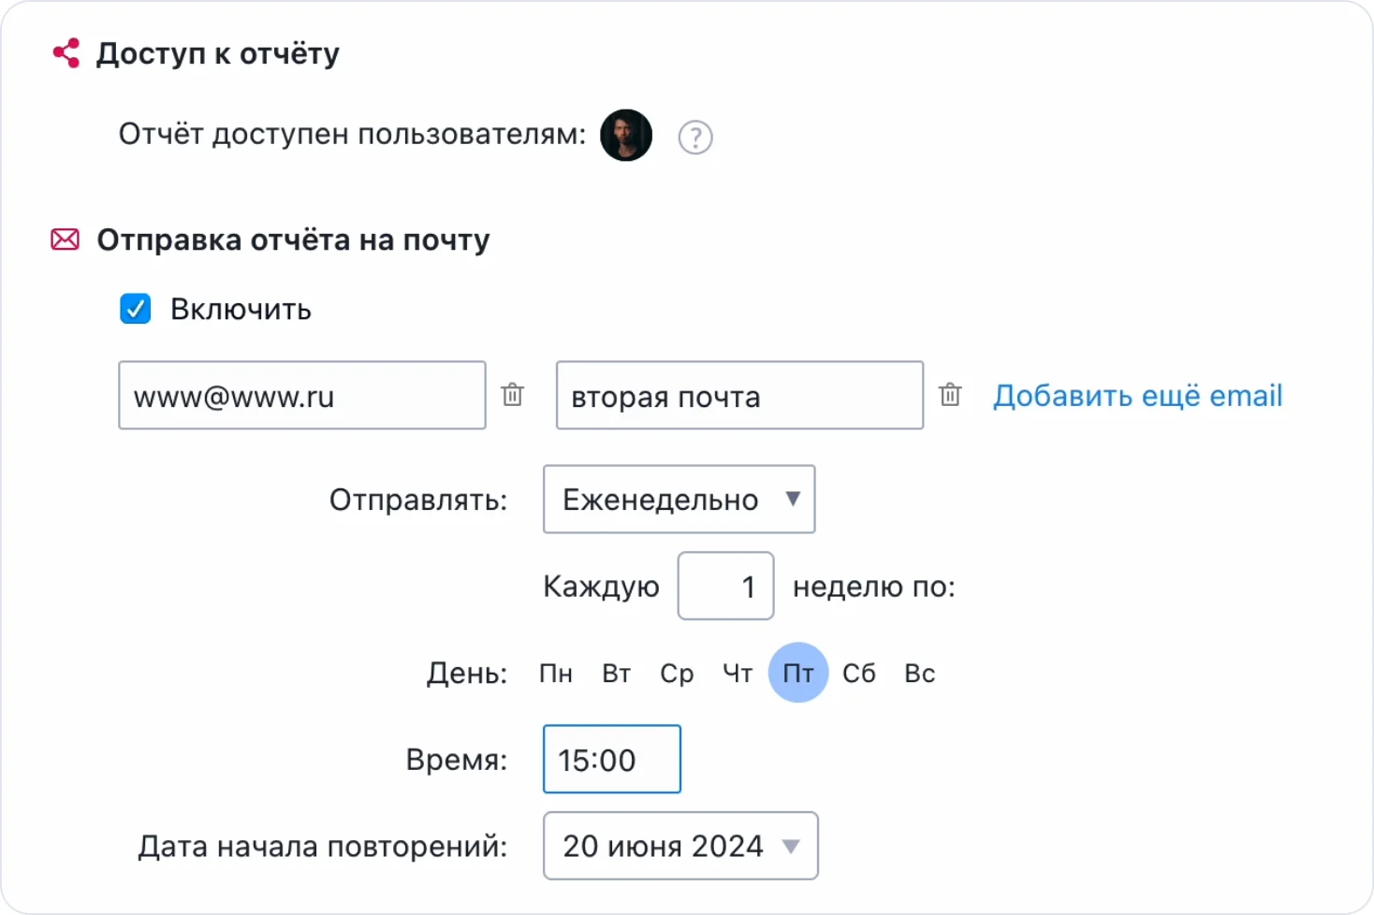
Task: Click the week interval number field
Action: [x=725, y=587]
